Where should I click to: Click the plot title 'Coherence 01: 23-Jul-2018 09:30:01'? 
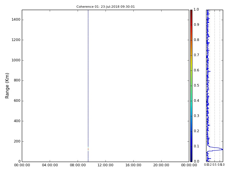click(106, 7)
